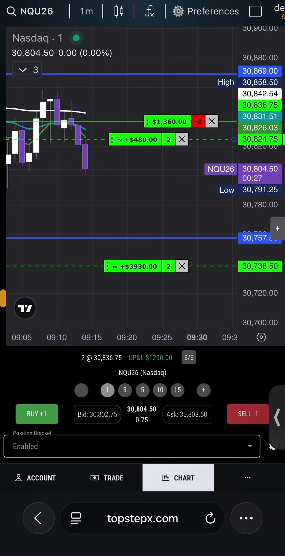Expand the side panel chevron handle
This screenshot has height=556, width=285.
click(277, 417)
